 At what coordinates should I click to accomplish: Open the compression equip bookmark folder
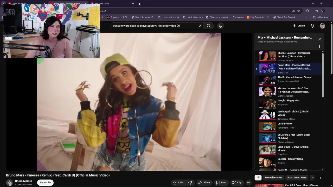click(x=169, y=17)
